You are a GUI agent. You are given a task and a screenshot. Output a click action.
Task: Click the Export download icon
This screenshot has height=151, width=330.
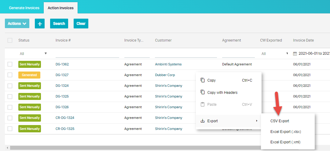tap(203, 121)
